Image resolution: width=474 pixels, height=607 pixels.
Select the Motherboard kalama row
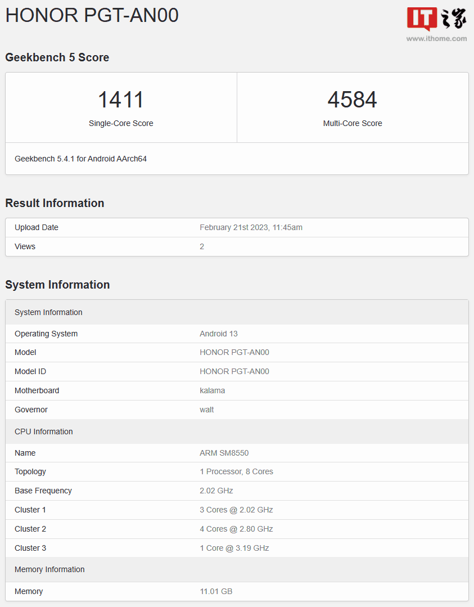pyautogui.click(x=237, y=390)
